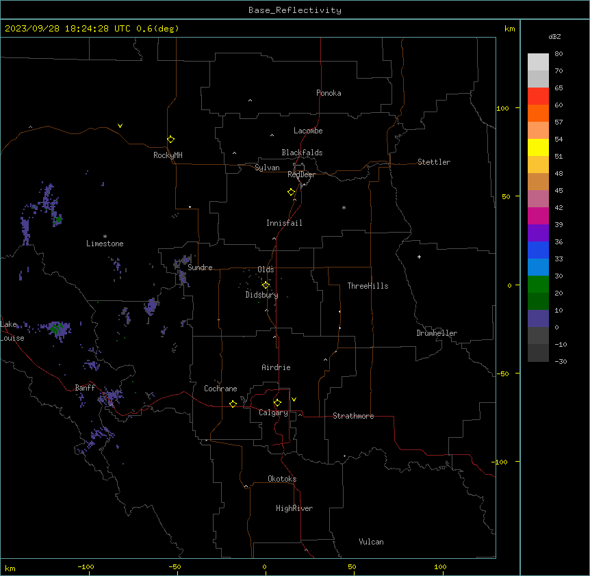The height and width of the screenshot is (576, 590).
Task: Click the Olds town label
Action: point(266,270)
